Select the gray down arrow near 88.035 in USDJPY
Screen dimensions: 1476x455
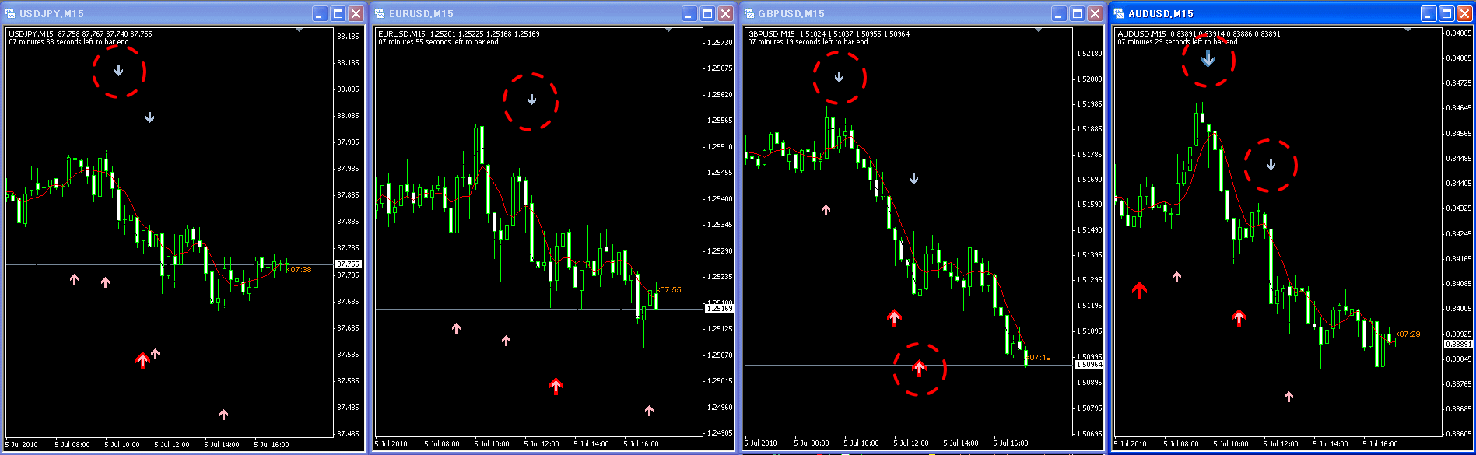click(150, 117)
